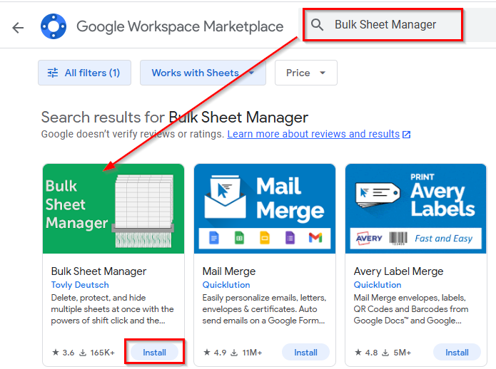Expand the Works with Sheets dropdown
The width and height of the screenshot is (496, 369).
click(x=203, y=73)
